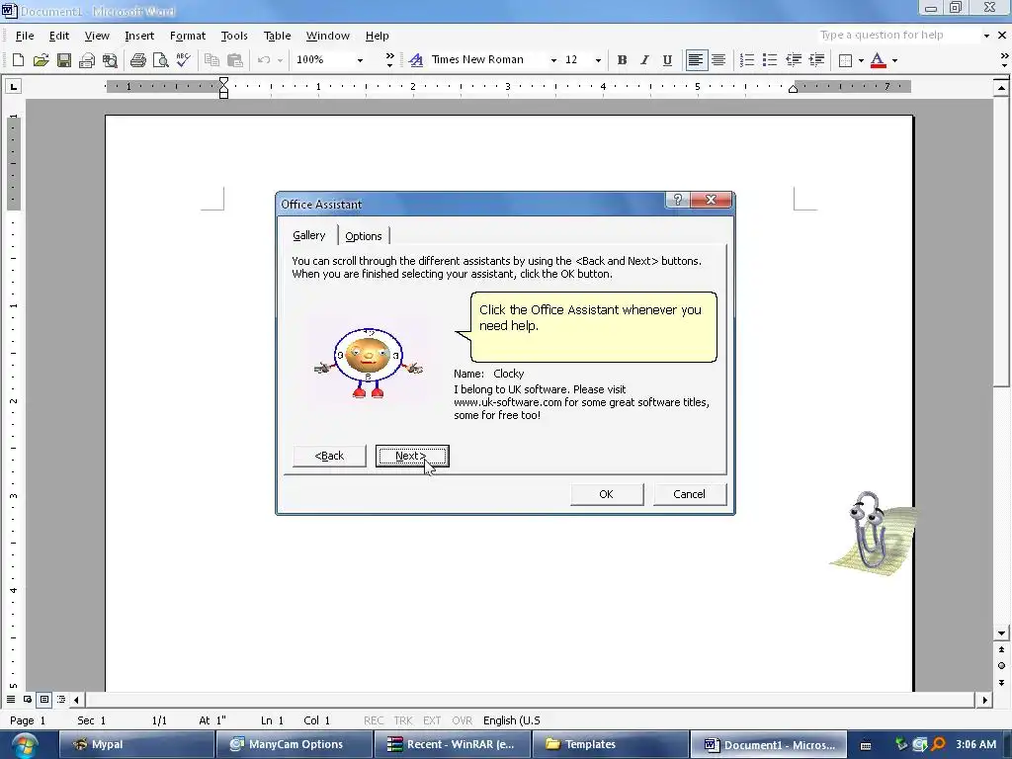Apply red font color icon
1012x759 pixels.
tap(878, 60)
